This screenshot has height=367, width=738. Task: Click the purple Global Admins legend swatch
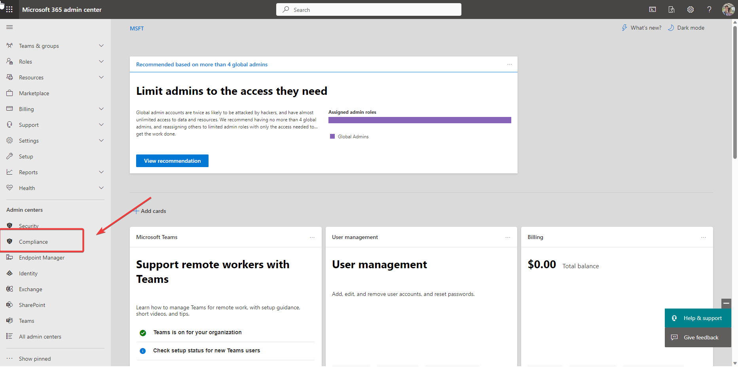pos(332,137)
